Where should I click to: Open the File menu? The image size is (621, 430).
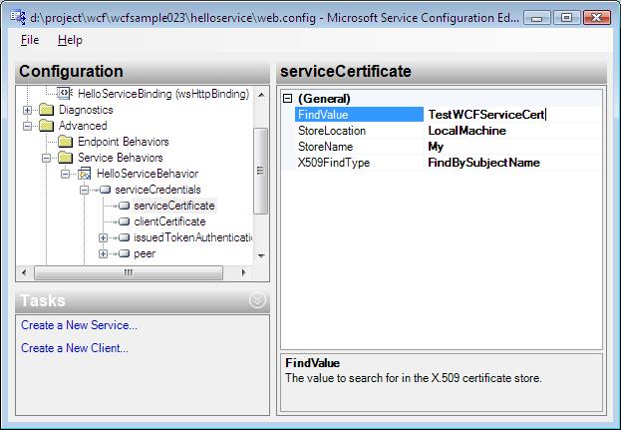[30, 40]
